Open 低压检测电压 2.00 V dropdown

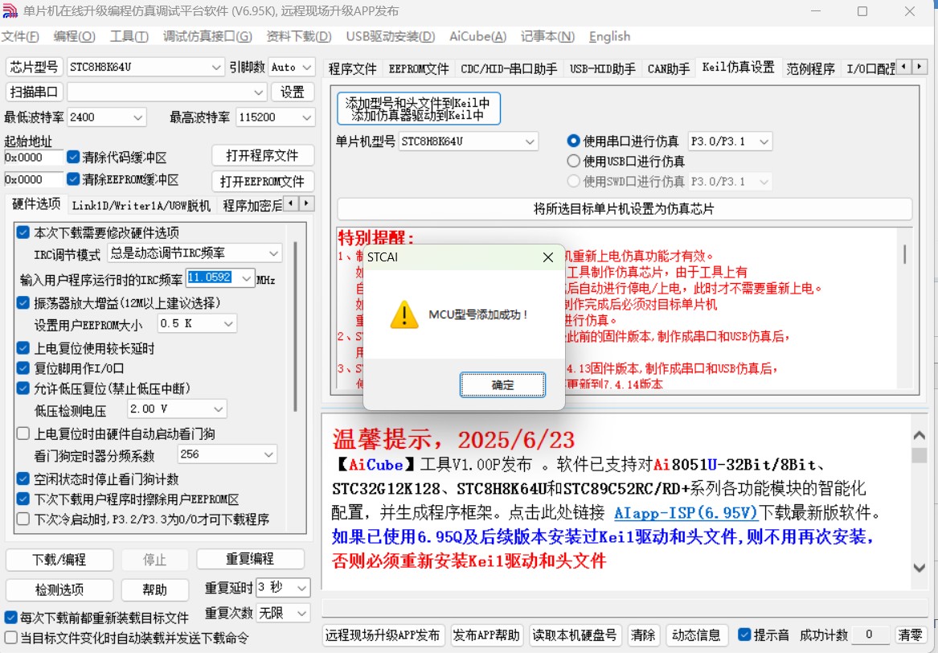(x=177, y=409)
